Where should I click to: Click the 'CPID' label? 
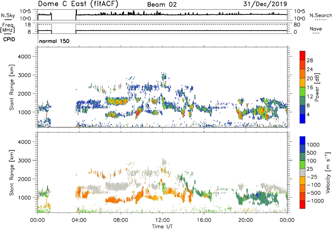click(x=9, y=39)
